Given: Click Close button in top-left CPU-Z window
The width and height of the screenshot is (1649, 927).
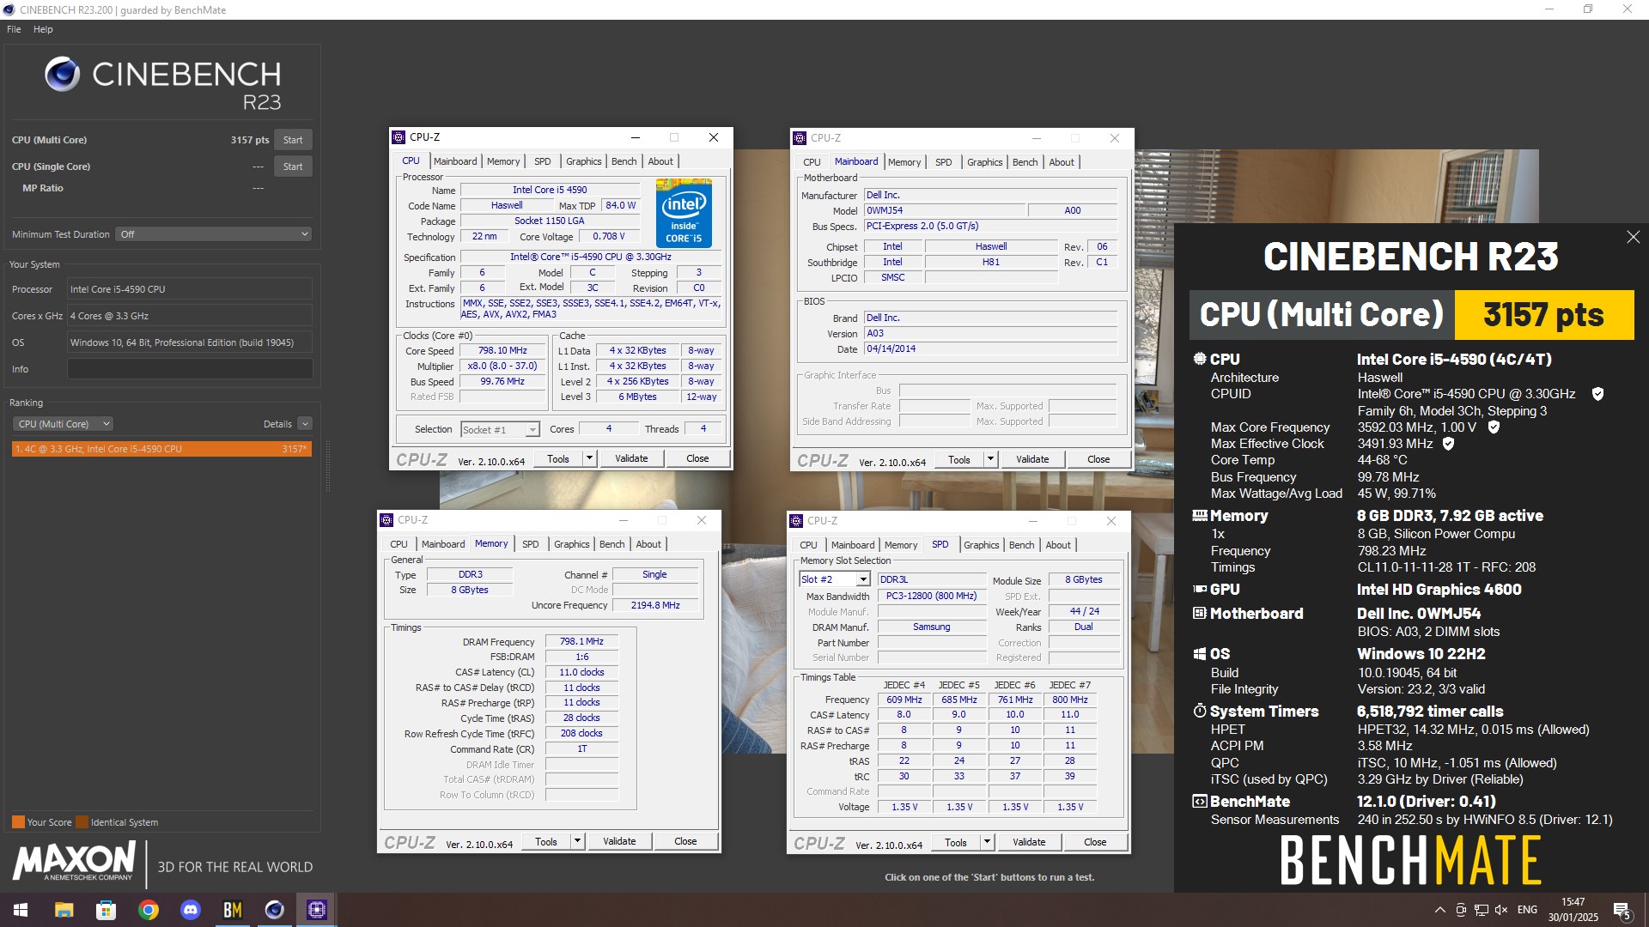Looking at the screenshot, I should (697, 458).
